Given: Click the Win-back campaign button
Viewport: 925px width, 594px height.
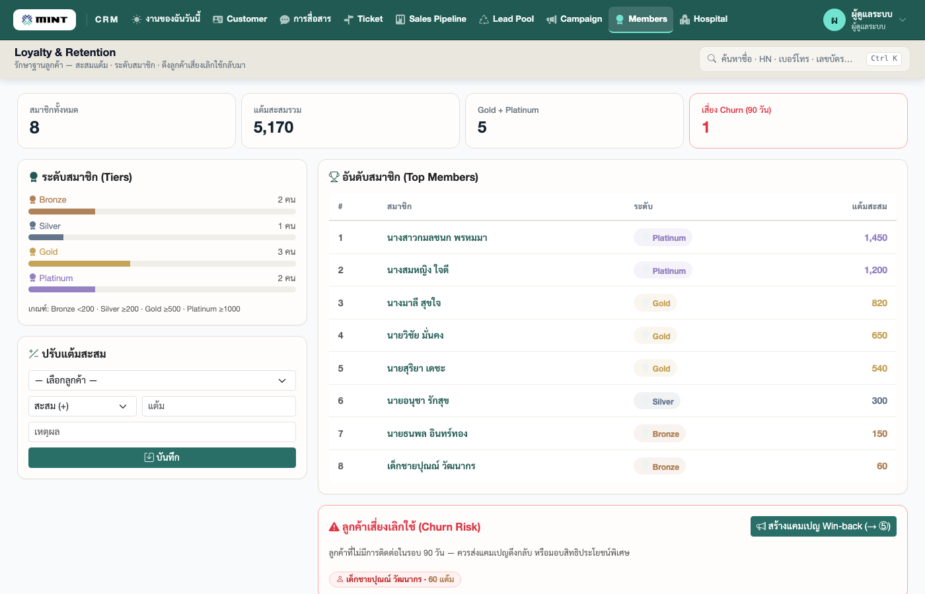Looking at the screenshot, I should 823,526.
